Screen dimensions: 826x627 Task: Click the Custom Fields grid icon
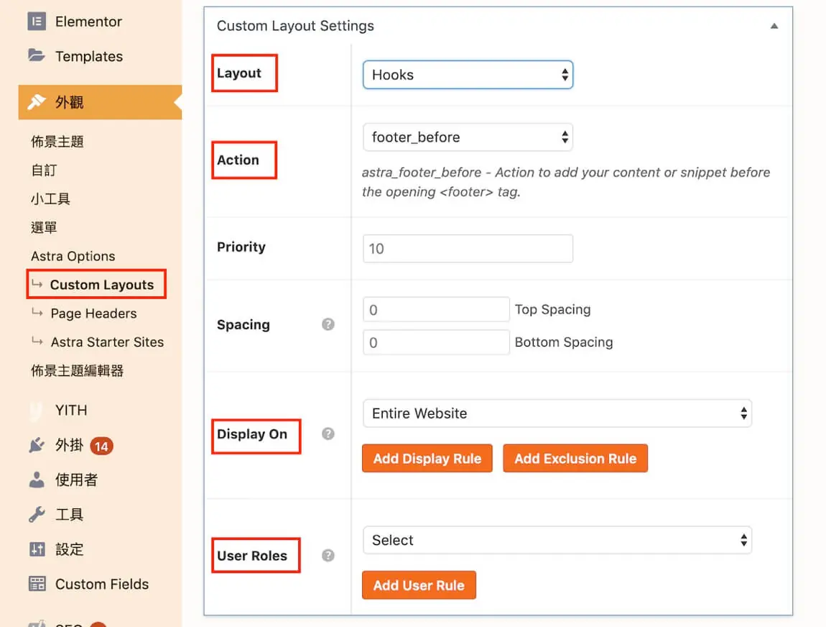37,584
